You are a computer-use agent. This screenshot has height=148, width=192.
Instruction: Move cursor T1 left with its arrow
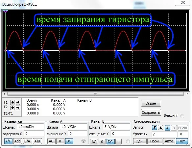click(x=12, y=102)
